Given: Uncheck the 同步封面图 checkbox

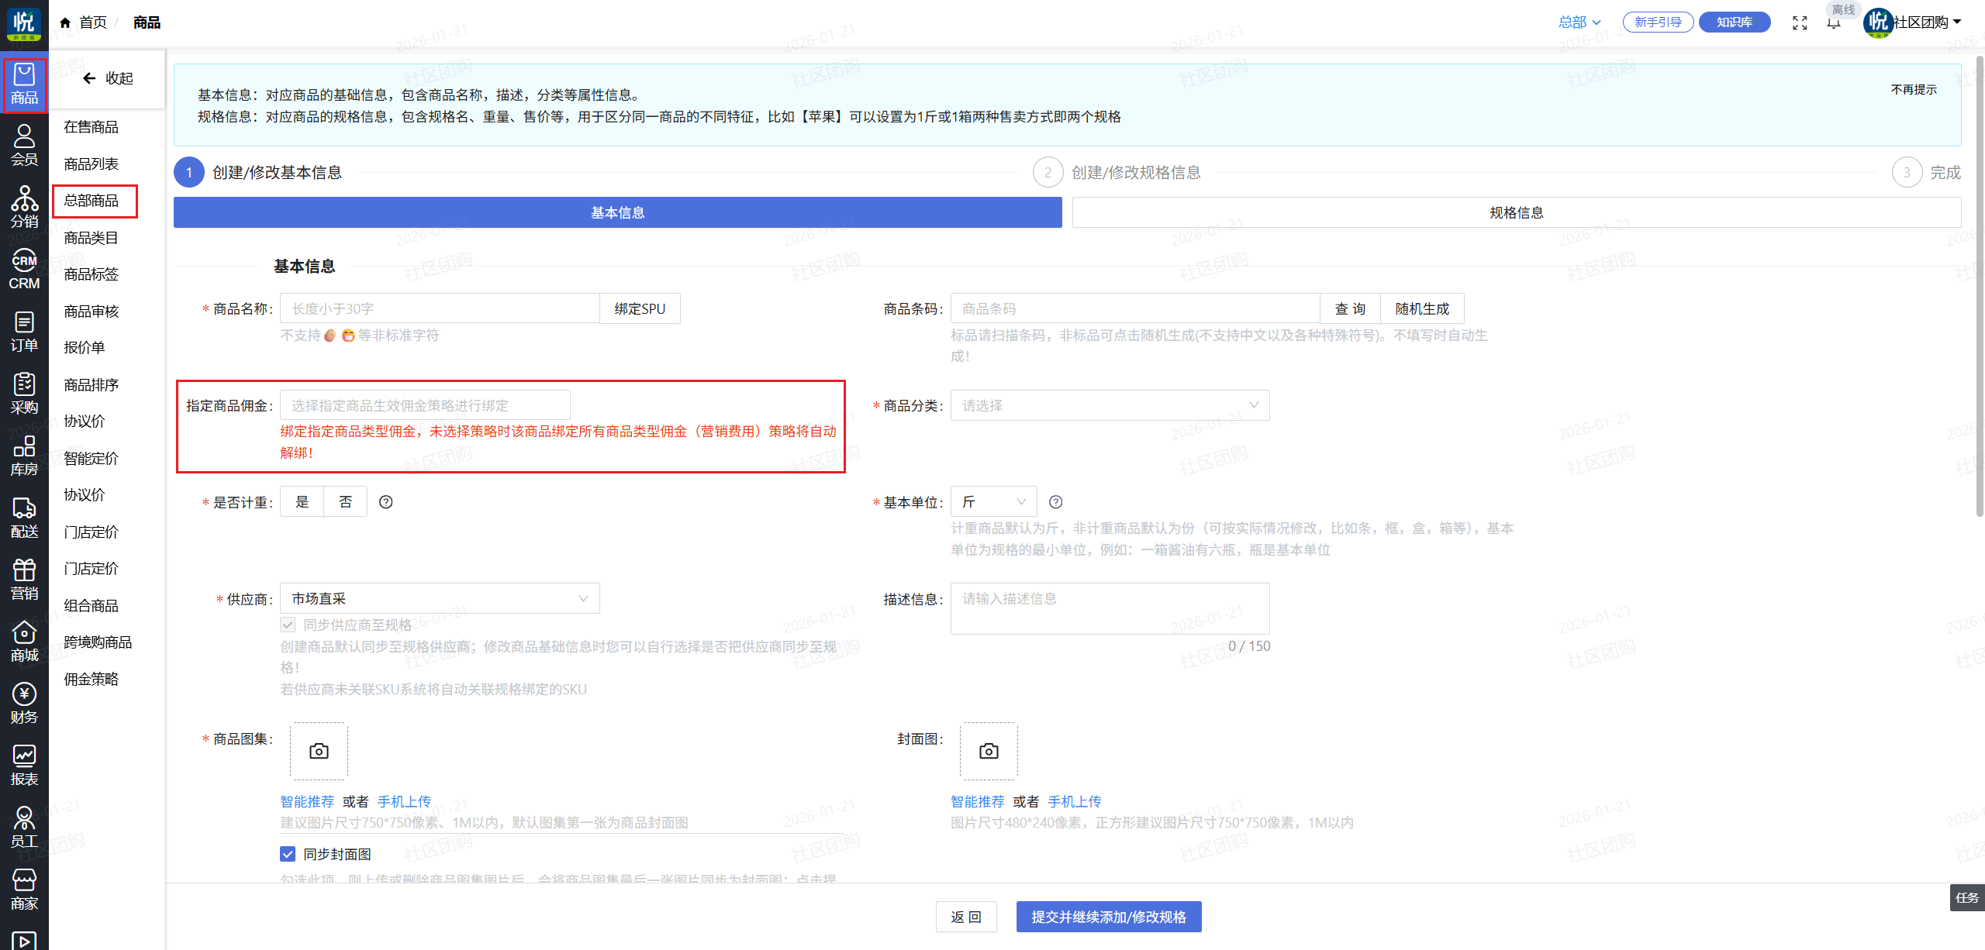Looking at the screenshot, I should click(288, 854).
